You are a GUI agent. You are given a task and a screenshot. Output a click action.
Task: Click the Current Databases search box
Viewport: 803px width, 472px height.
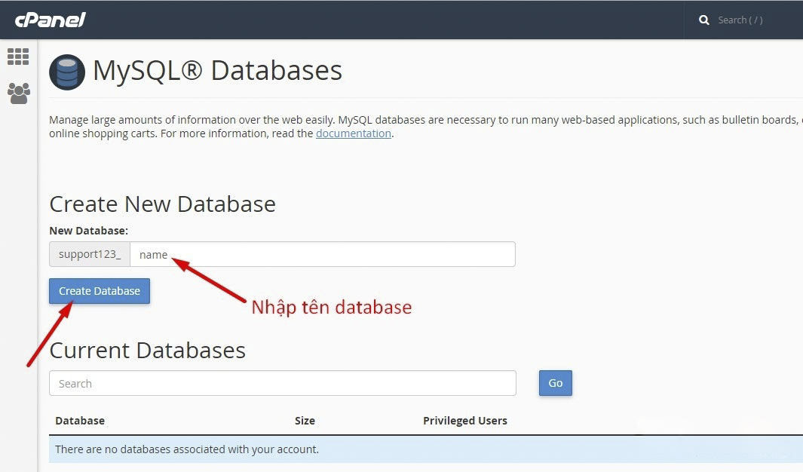[283, 383]
